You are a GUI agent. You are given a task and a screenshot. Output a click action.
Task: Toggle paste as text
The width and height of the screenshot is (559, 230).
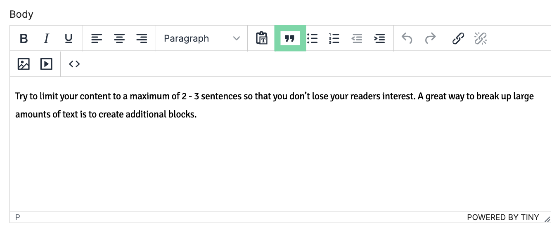tap(262, 39)
